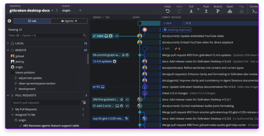Push commits with the Push icon
264x136 pixels.
click(x=206, y=11)
